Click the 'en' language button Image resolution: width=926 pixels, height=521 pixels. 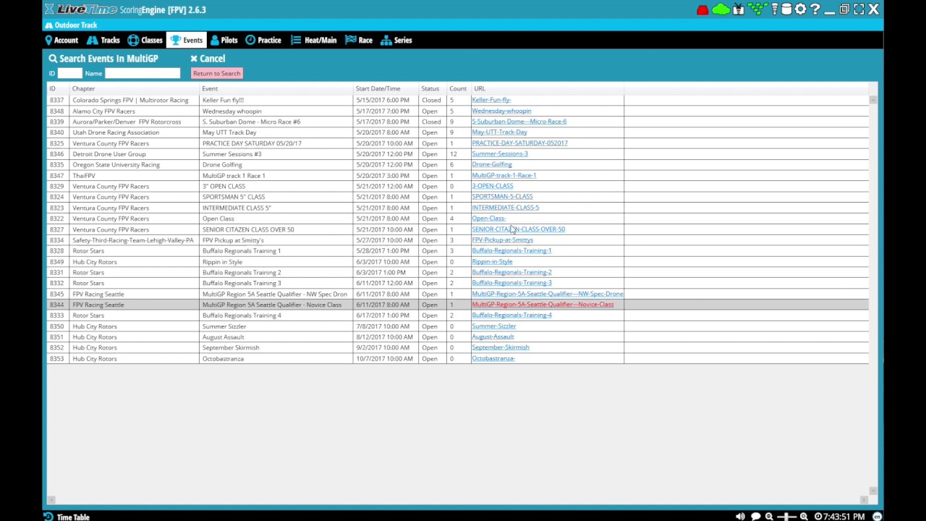(x=877, y=517)
